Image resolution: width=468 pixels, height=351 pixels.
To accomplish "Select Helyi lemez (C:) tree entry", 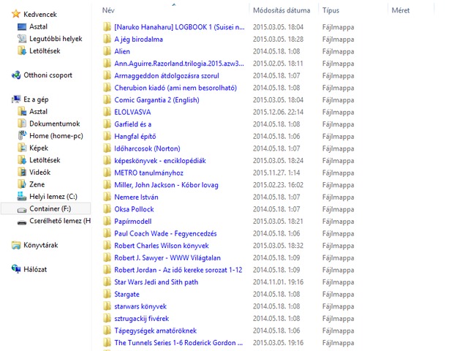I will (53, 197).
